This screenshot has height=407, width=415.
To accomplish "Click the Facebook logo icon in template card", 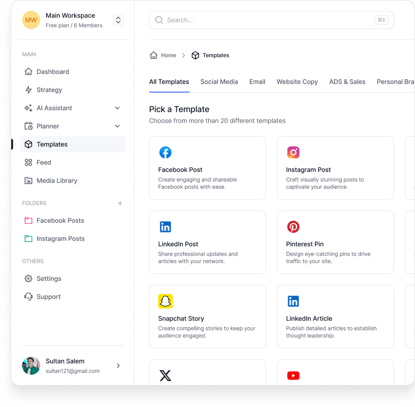I will tap(165, 153).
